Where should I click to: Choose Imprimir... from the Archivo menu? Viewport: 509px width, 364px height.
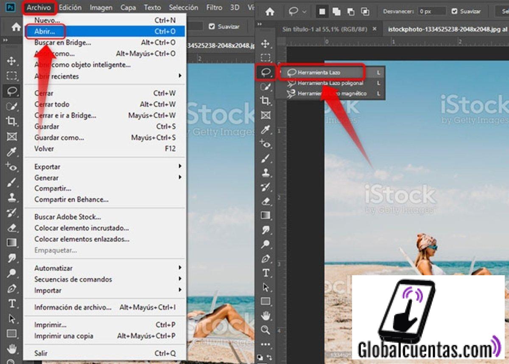click(x=104, y=325)
